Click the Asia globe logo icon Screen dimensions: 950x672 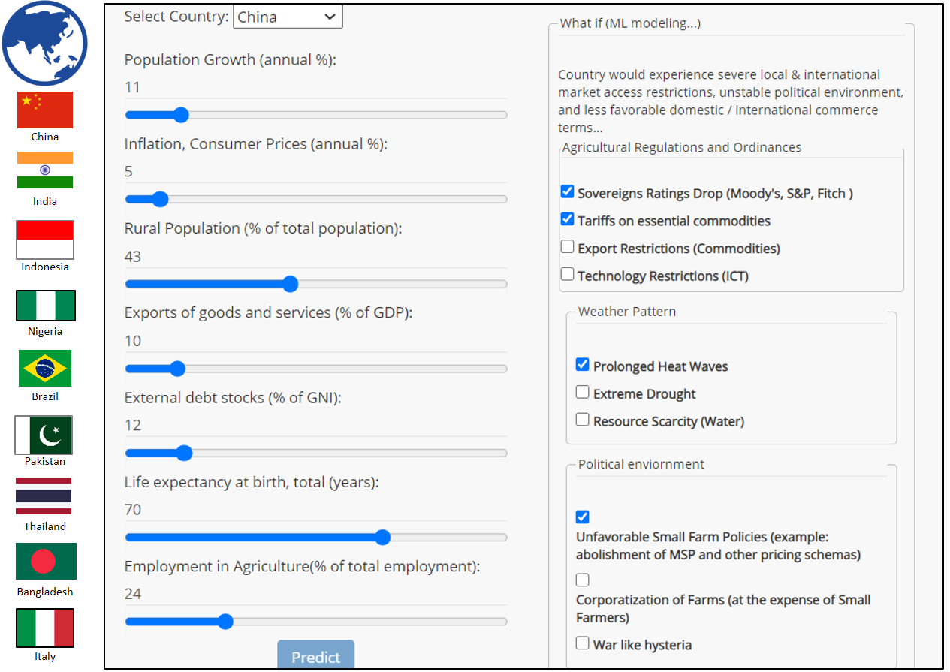45,43
